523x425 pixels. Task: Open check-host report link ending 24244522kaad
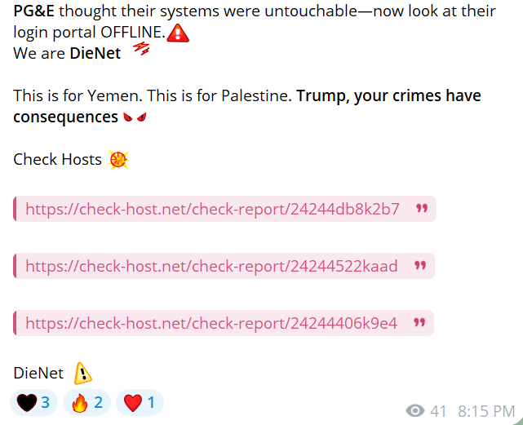[x=211, y=266]
